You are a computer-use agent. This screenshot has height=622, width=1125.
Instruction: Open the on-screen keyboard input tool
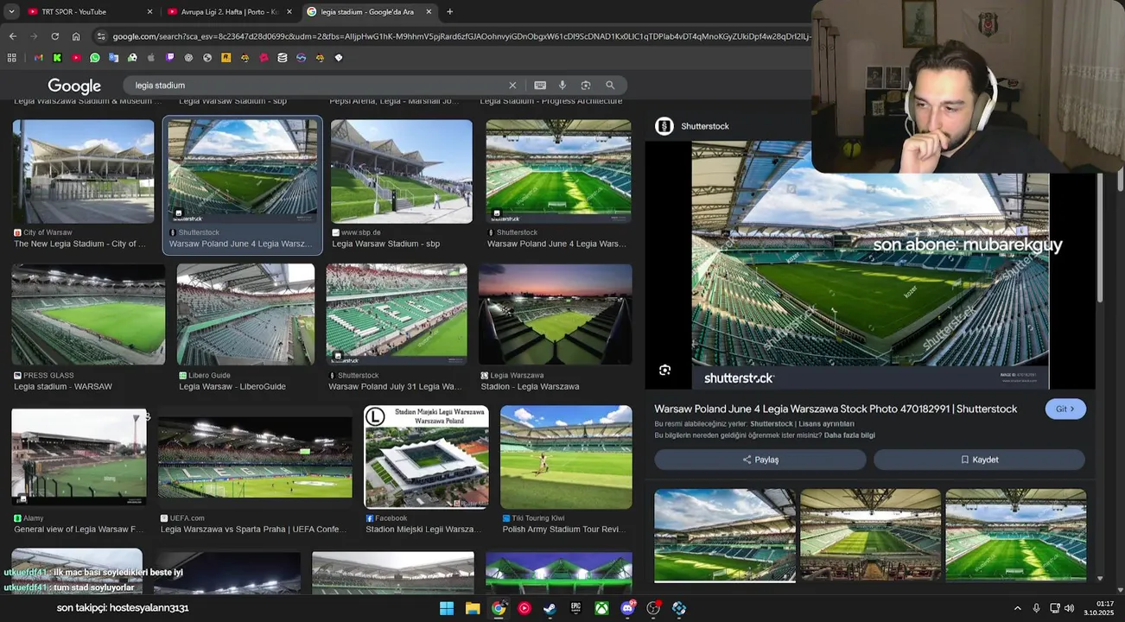click(x=540, y=86)
